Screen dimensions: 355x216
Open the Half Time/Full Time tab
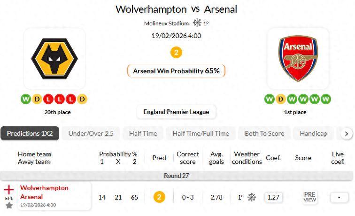(201, 133)
